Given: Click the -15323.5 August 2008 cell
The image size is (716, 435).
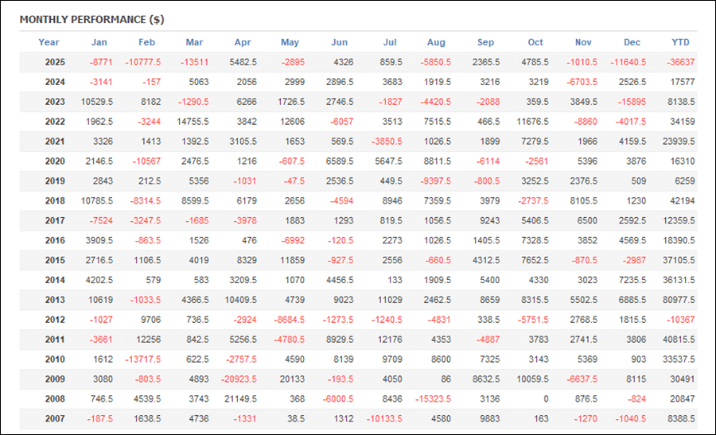Looking at the screenshot, I should click(434, 399).
